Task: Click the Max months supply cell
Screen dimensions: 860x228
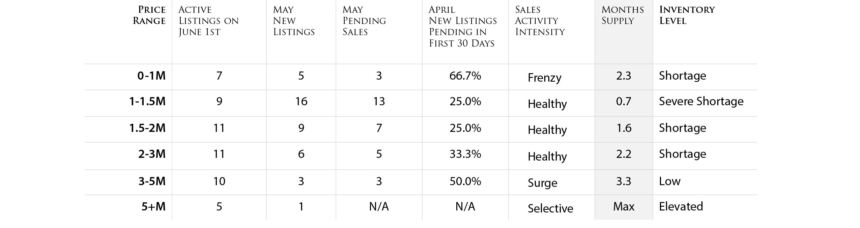Action: (624, 206)
